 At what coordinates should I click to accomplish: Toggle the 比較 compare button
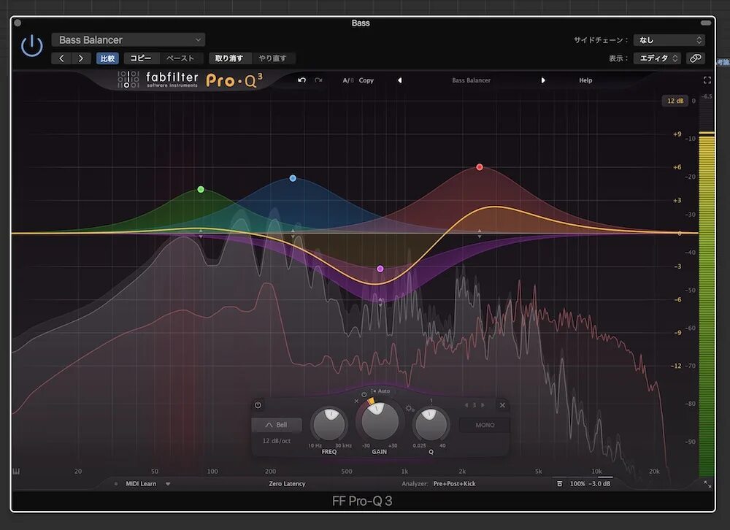[107, 58]
